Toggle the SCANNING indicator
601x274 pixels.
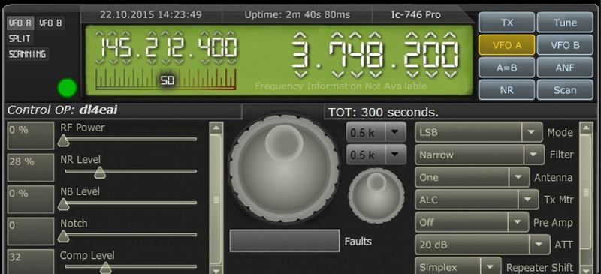[28, 54]
